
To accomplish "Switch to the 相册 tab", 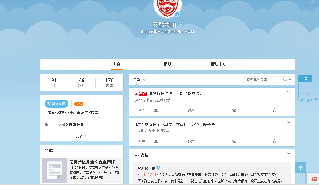I will click(167, 64).
